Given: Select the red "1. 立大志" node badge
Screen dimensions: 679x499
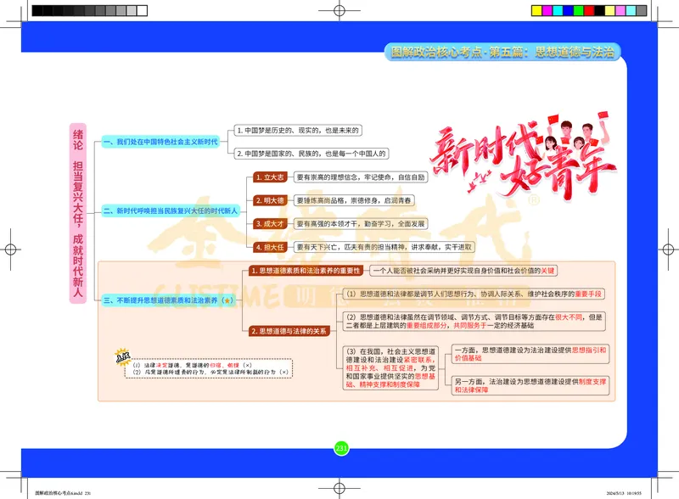Looking at the screenshot, I should coord(271,177).
